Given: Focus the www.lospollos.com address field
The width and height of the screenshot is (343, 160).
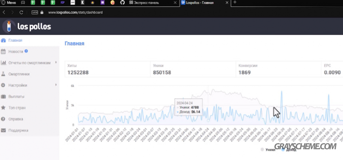Looking at the screenshot, I should [75, 12].
